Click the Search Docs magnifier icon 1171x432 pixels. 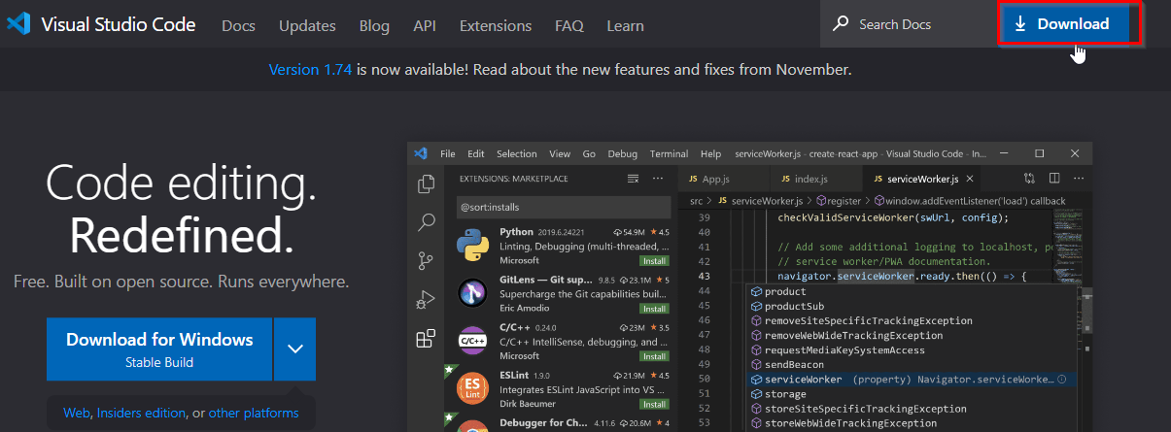(841, 24)
